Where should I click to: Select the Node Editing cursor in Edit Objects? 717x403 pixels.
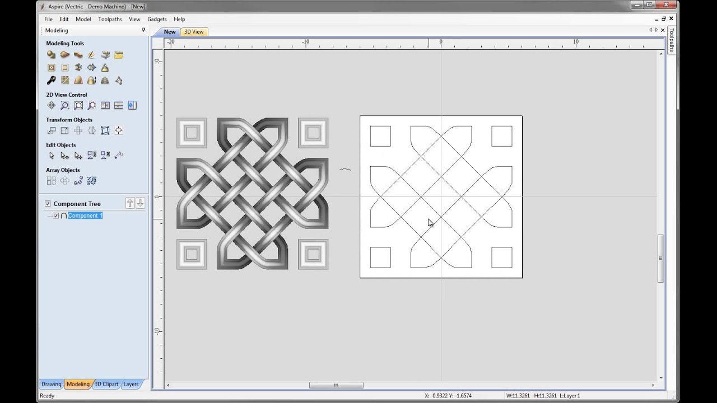click(x=64, y=155)
